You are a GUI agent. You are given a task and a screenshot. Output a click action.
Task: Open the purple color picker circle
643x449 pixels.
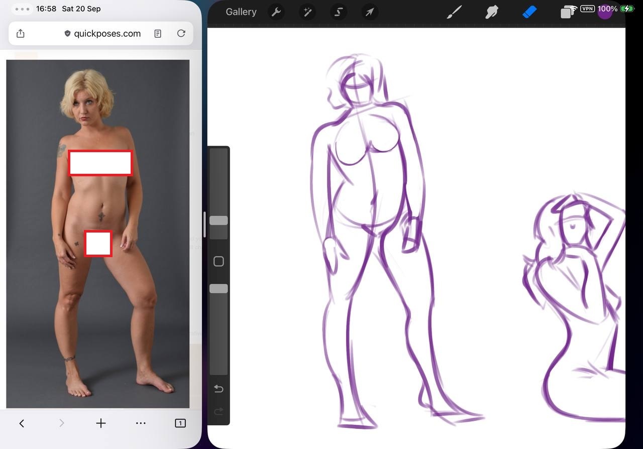(605, 12)
